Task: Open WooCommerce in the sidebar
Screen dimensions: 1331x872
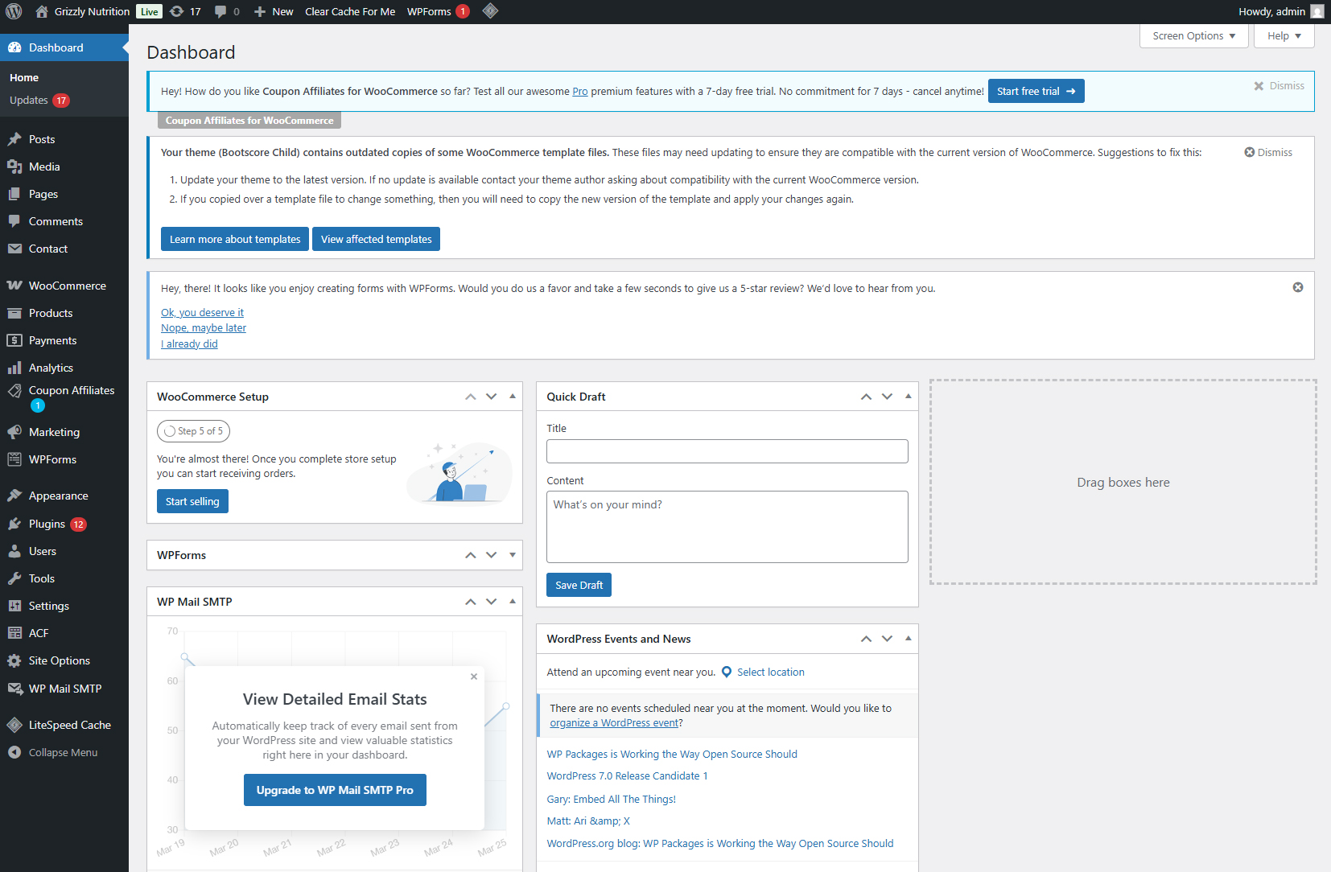Action: pos(67,286)
